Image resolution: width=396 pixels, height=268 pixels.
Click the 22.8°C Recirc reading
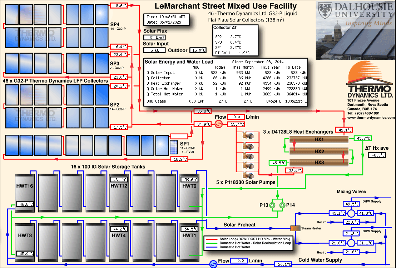pyautogui.click(x=351, y=222)
